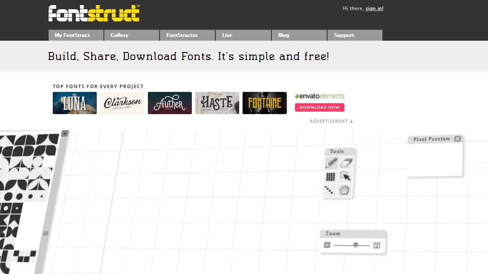Select the arrow selection tool

tap(346, 176)
